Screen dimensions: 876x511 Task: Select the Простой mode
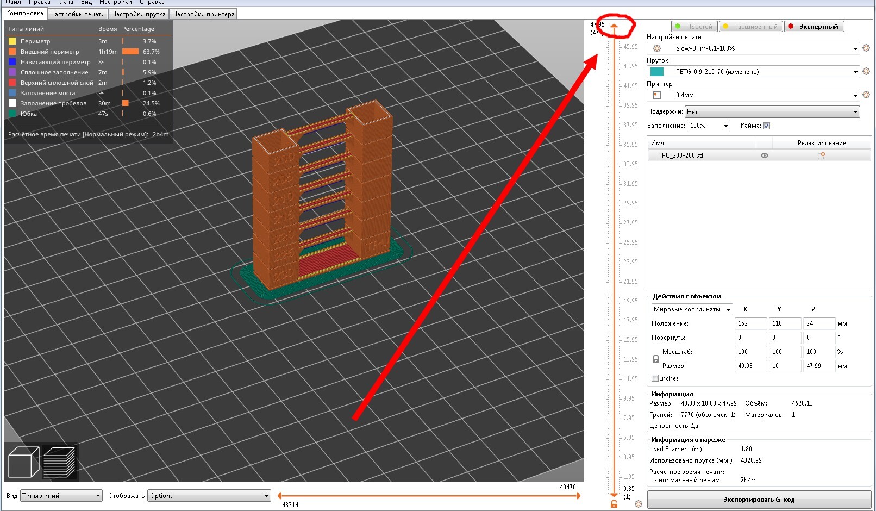coord(694,27)
